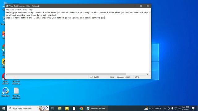Viewport: 198px width, 111px height.
Task: Minimize the Notepad window
Action: [135, 6]
